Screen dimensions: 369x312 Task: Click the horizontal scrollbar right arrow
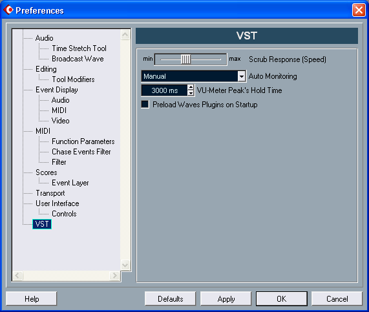point(115,275)
